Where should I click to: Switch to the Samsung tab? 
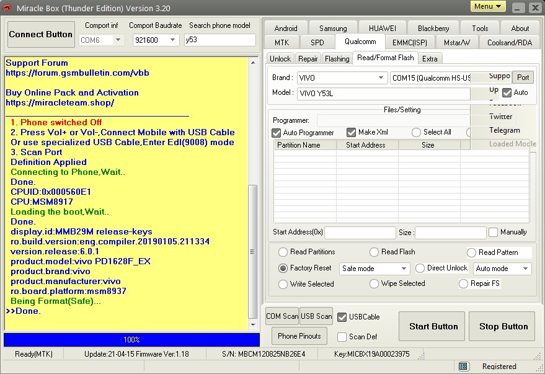click(333, 28)
